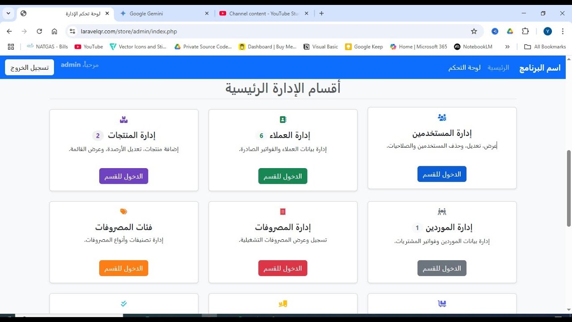
Task: Open the NotebookLM bookmark
Action: click(x=473, y=47)
